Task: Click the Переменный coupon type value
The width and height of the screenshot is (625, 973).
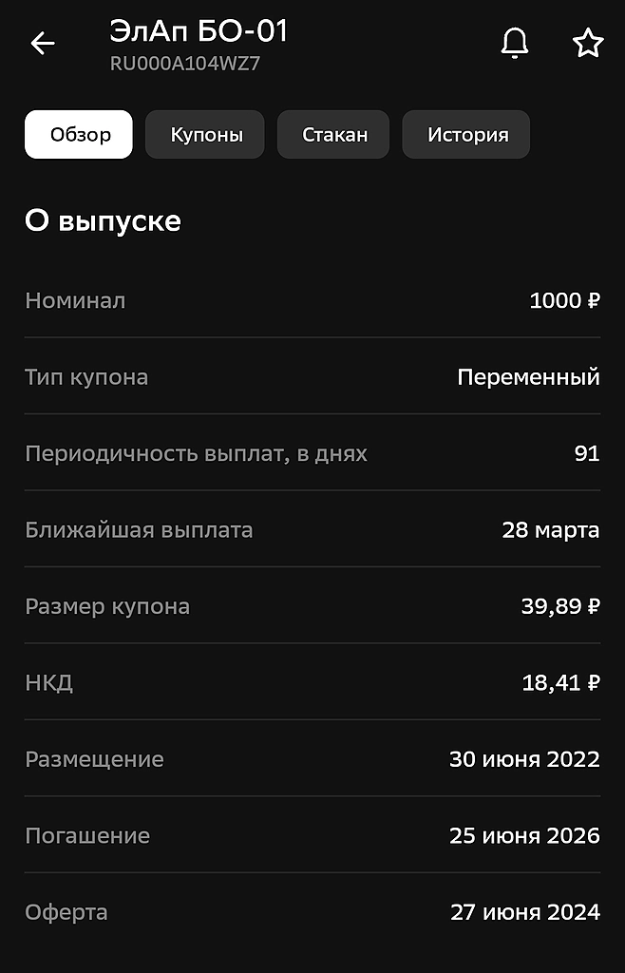Action: [528, 377]
